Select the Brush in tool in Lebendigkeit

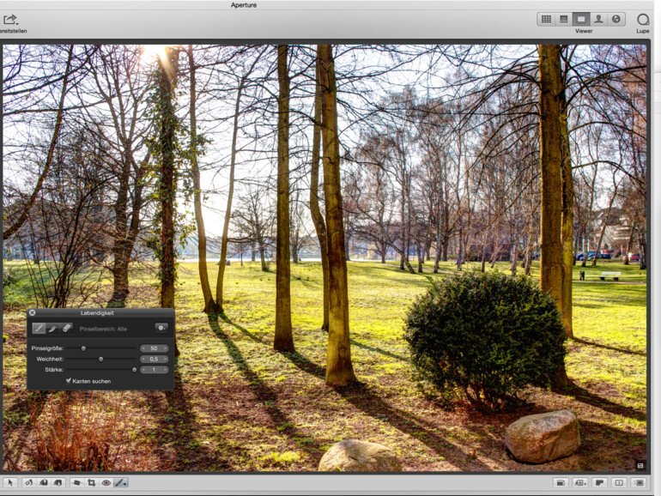point(39,328)
